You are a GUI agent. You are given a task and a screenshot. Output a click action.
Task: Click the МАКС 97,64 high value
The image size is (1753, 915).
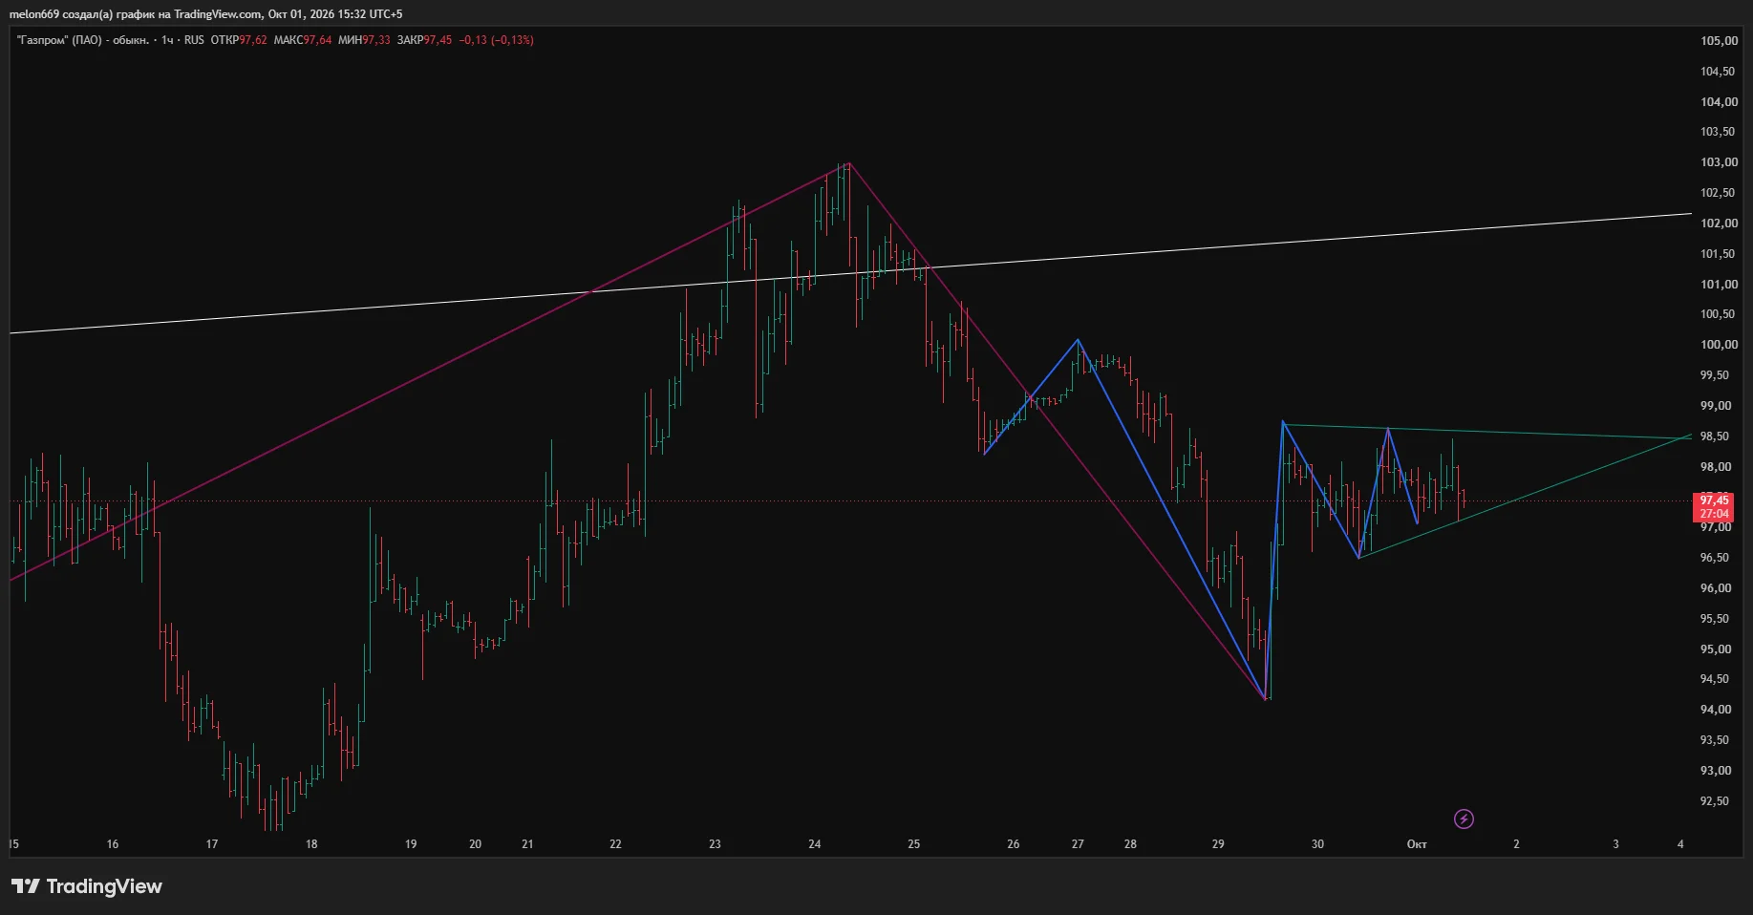(x=303, y=40)
